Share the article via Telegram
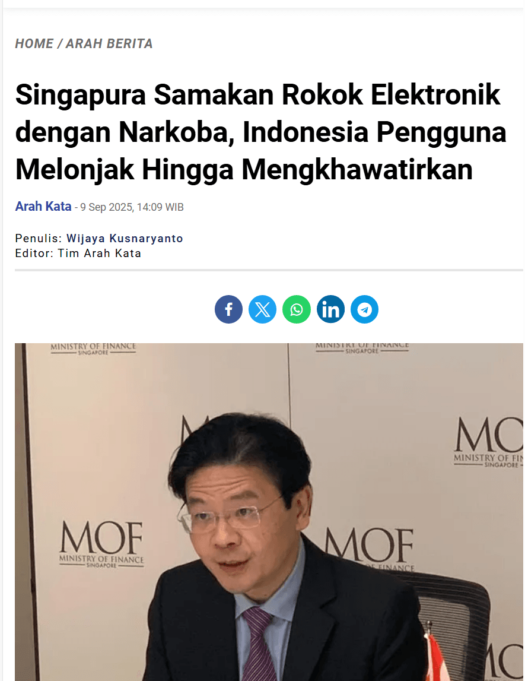The image size is (525, 681). click(364, 309)
